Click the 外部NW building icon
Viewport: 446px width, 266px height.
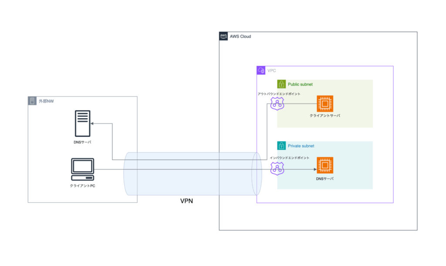32,101
